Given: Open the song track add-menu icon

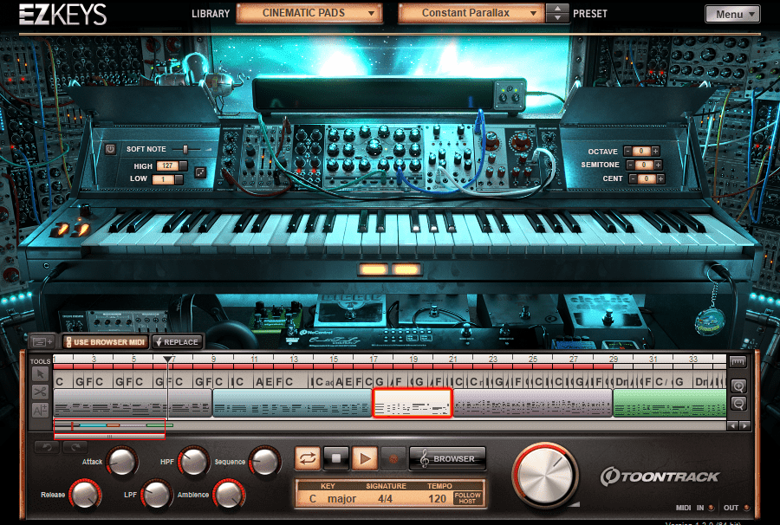Looking at the screenshot, I should coord(42,341).
